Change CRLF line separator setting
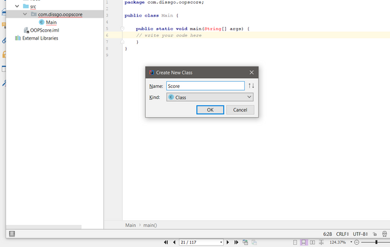 342,234
